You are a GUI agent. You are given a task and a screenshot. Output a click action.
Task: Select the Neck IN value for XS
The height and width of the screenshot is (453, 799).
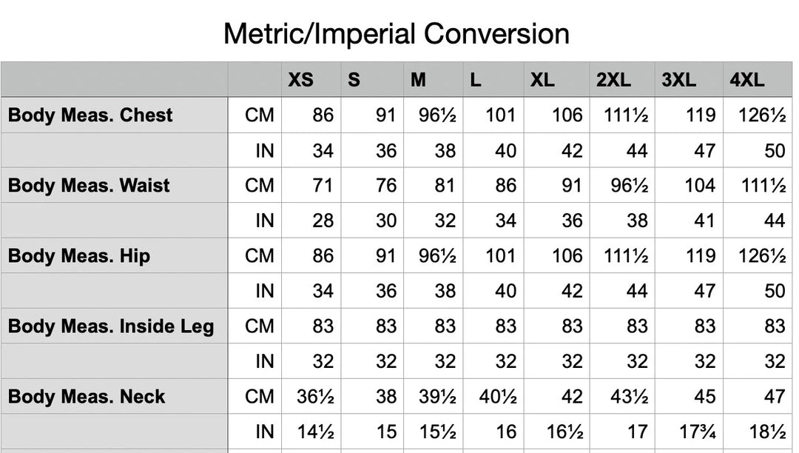coord(316,432)
